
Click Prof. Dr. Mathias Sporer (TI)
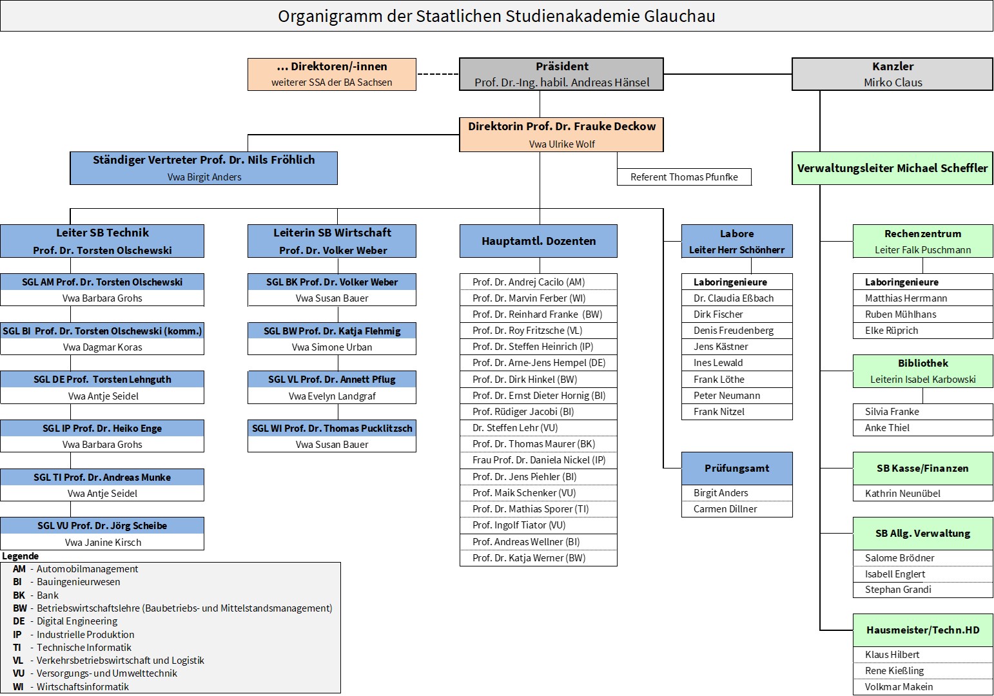tap(539, 508)
